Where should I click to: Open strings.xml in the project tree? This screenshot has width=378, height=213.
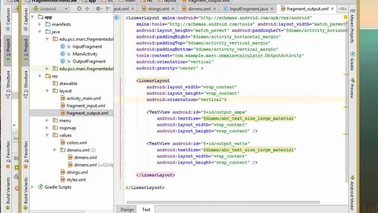(x=77, y=172)
